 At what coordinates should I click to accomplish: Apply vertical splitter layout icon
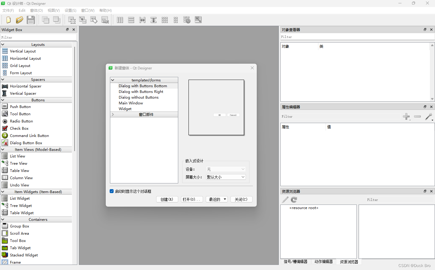pyautogui.click(x=153, y=20)
